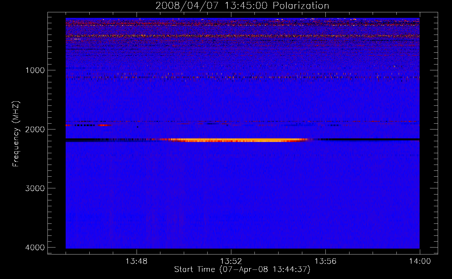Click the 1000 frequency tick label
The image size is (452, 279).
pos(35,70)
